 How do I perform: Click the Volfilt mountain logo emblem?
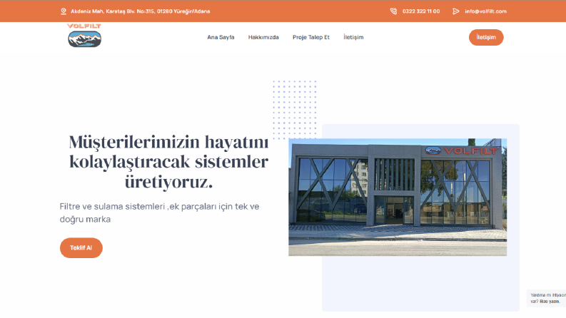pos(84,39)
